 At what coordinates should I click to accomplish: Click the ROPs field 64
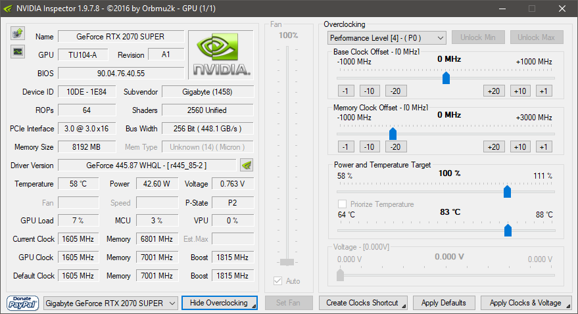tap(87, 110)
